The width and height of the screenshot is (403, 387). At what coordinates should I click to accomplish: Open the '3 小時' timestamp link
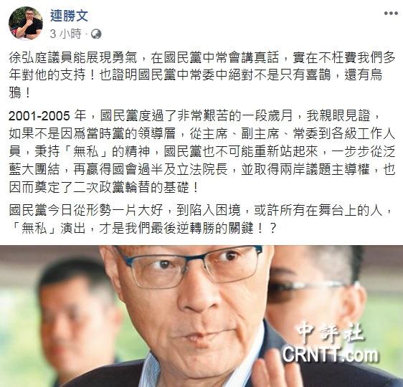(x=66, y=34)
